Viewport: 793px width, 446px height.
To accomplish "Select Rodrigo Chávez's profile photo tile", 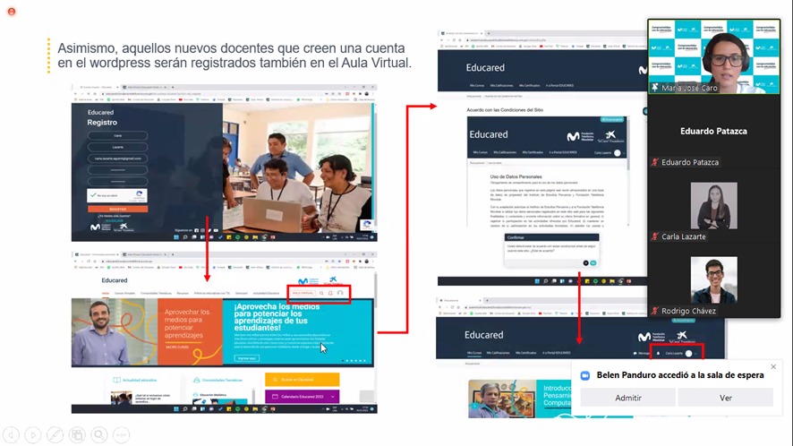I will click(713, 280).
